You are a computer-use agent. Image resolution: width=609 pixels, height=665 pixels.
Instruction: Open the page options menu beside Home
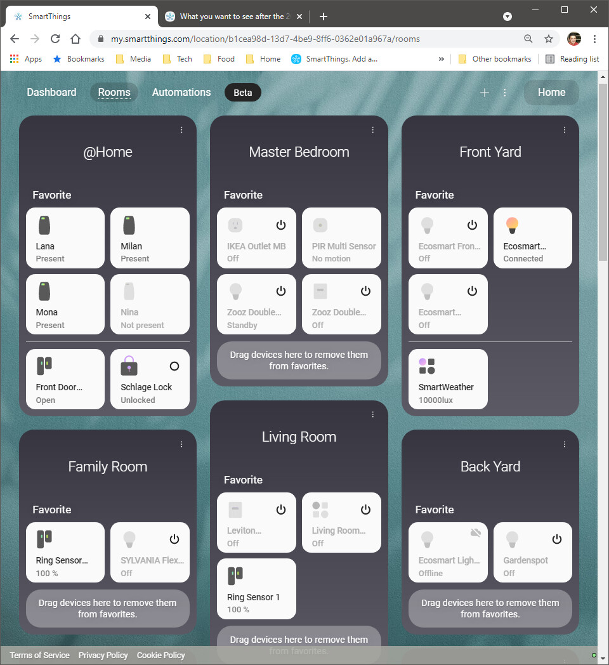(505, 93)
